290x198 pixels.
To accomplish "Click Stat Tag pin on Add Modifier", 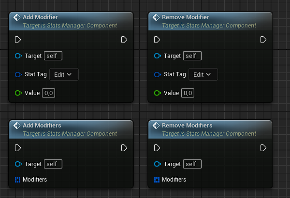I will [18, 74].
